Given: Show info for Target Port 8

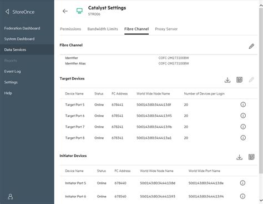Looking at the screenshot, I should [x=243, y=138].
